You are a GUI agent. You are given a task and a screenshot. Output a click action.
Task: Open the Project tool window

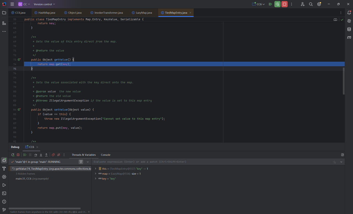4,13
